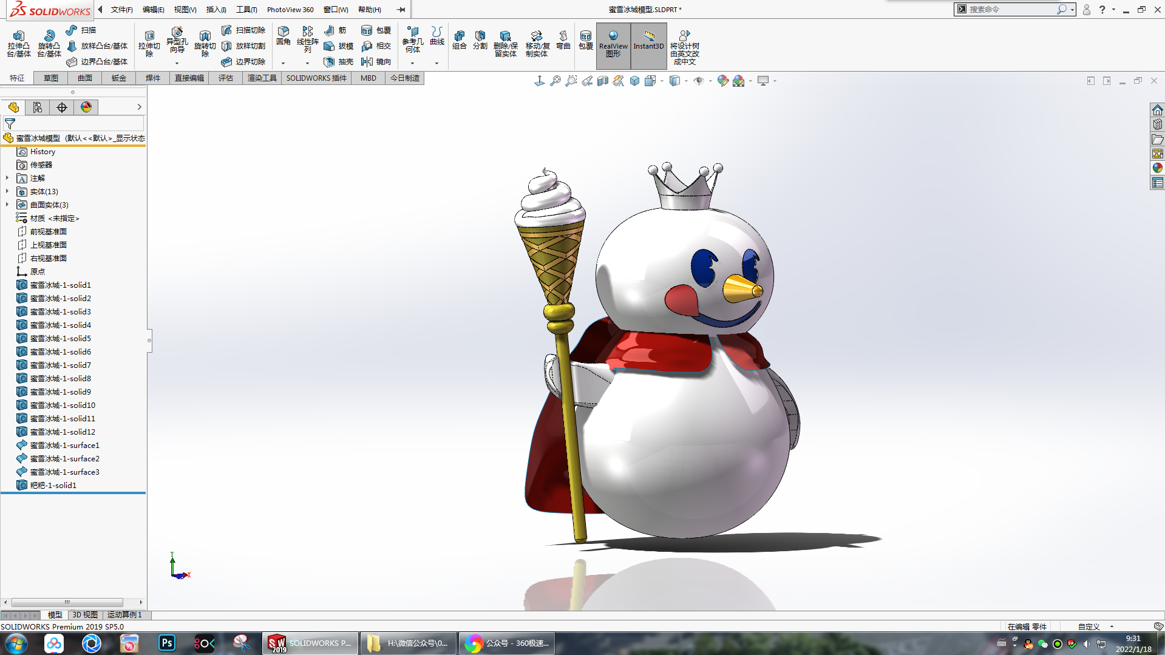Select the 曲线 curves tool
The height and width of the screenshot is (655, 1165).
pos(437,36)
